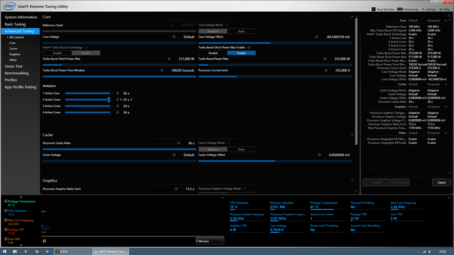Click info icon for Processor Graphics Voltage Mode

coord(245,189)
